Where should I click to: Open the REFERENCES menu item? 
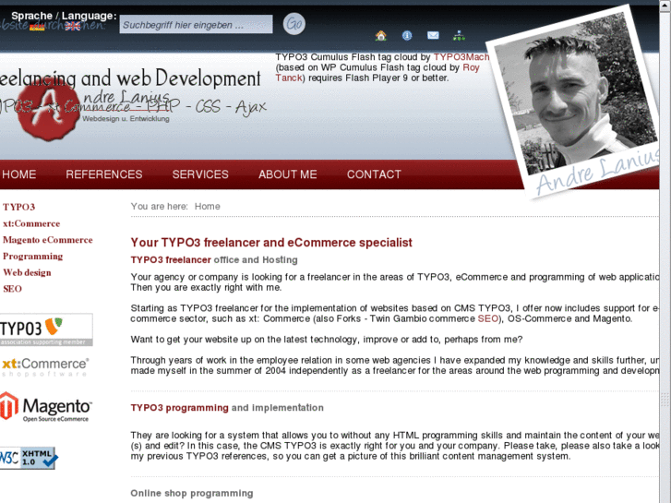104,174
